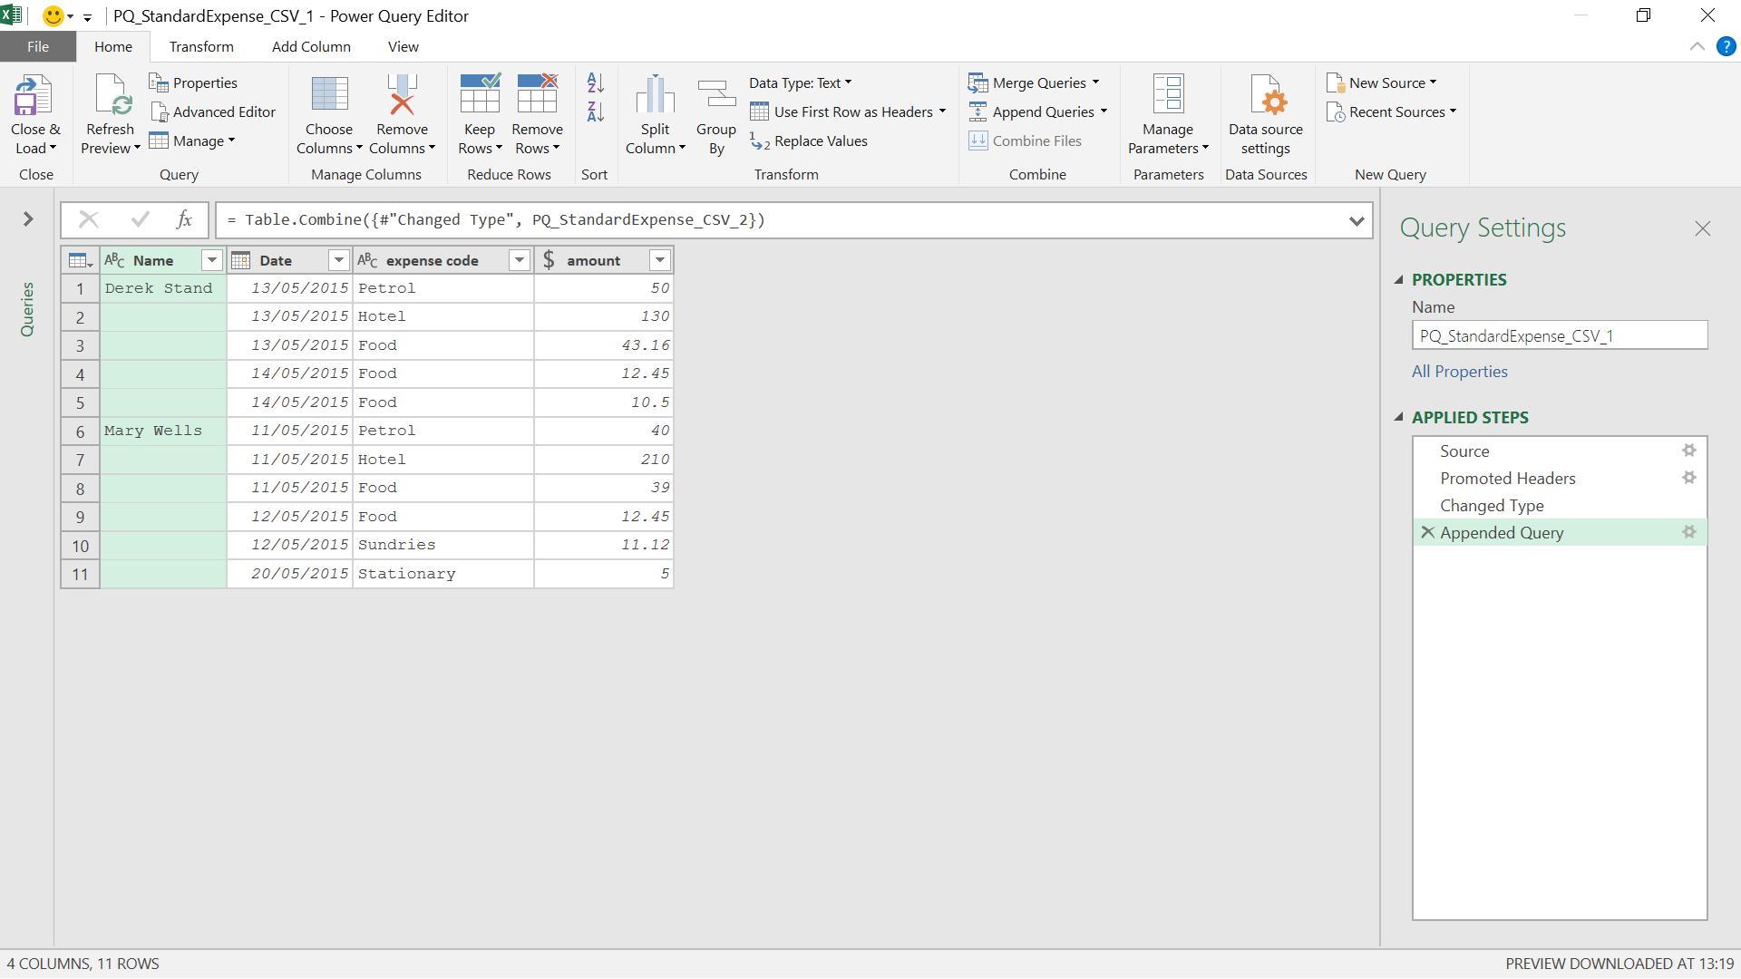Open Quick Access Toolbar customize arrow

(87, 16)
